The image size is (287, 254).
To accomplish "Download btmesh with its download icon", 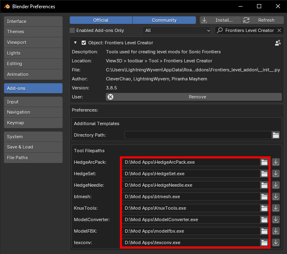I will click(276, 197).
